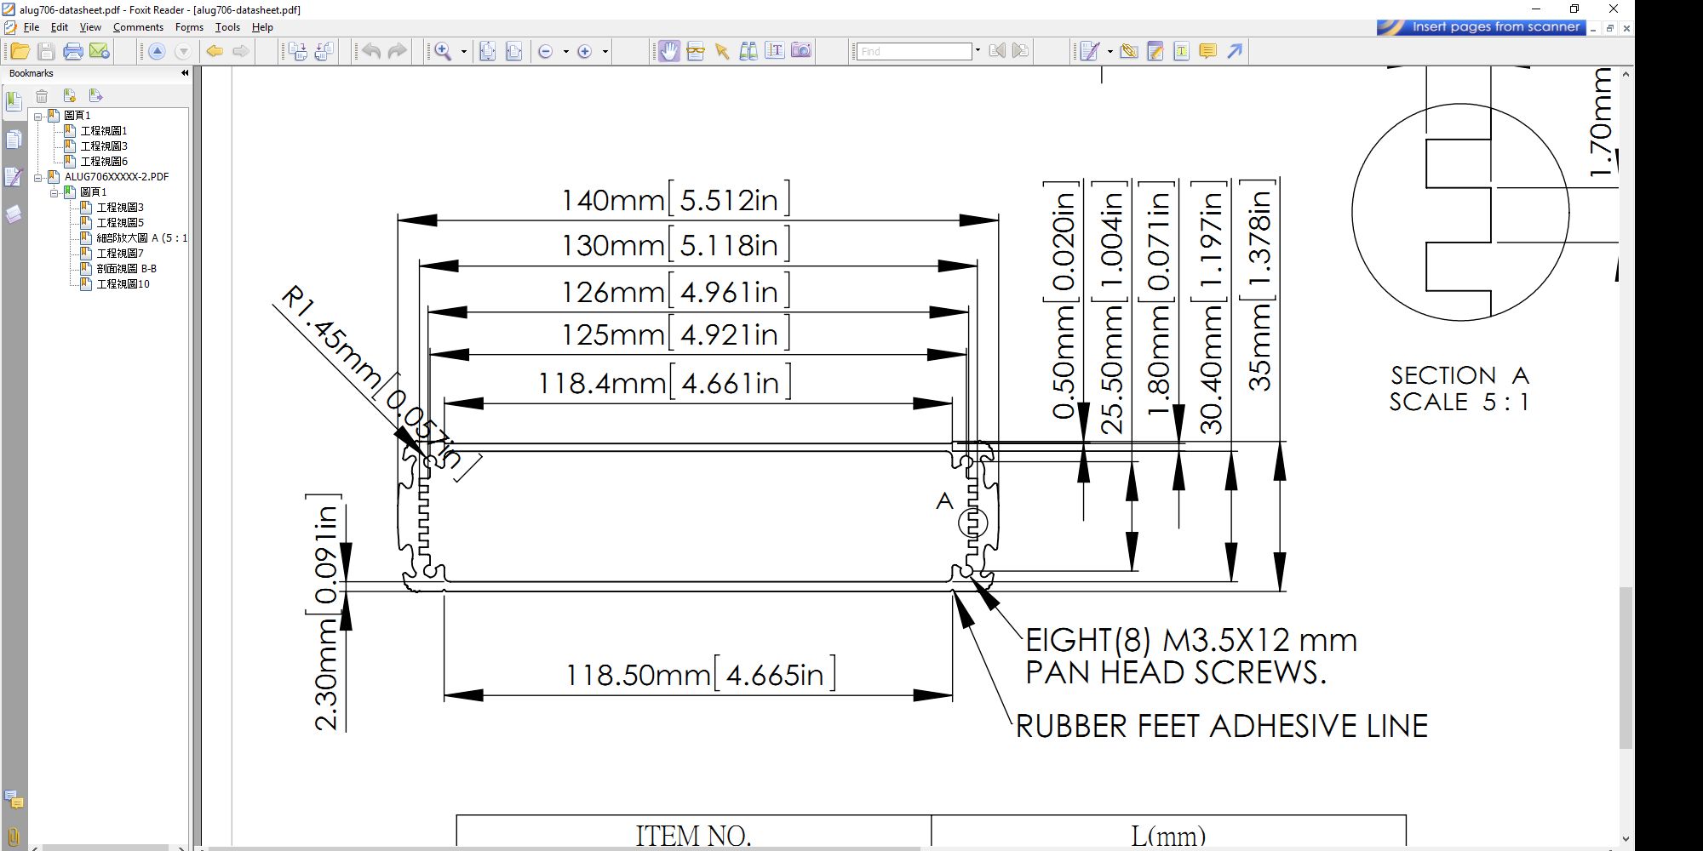The width and height of the screenshot is (1703, 851).
Task: Collapse the ALUG706XXXXX-2.PDF bookmark node
Action: click(38, 178)
